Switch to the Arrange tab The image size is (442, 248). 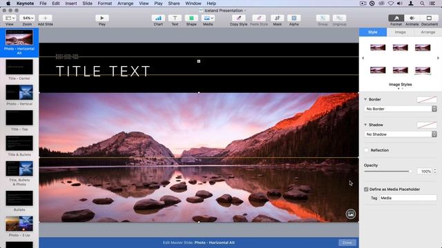point(428,32)
